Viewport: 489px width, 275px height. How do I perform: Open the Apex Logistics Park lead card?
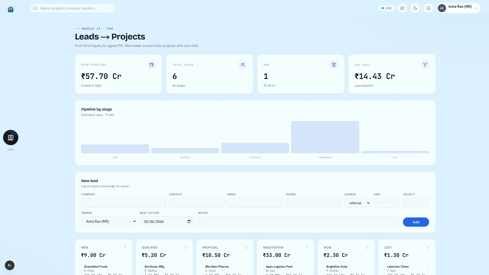[285, 269]
